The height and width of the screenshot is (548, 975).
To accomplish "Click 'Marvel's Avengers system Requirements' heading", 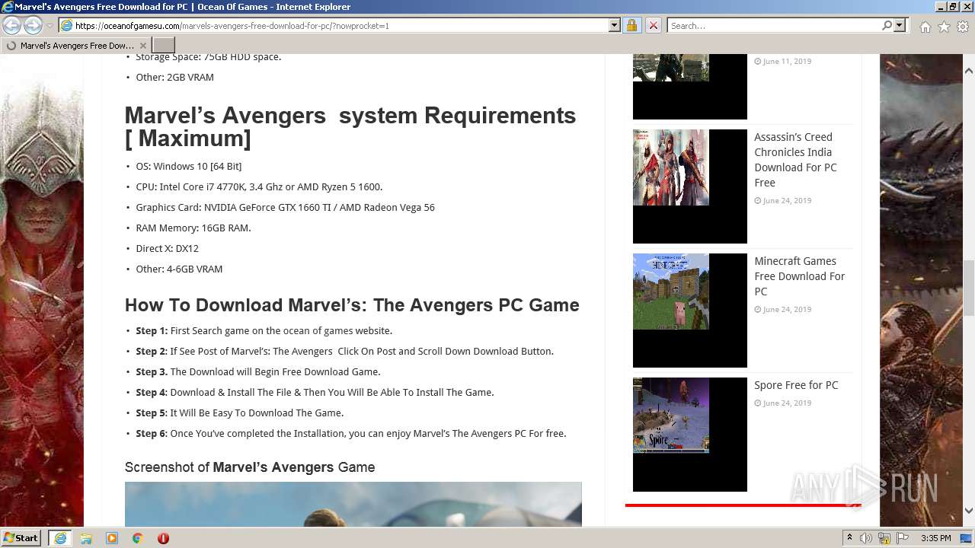I will [350, 126].
